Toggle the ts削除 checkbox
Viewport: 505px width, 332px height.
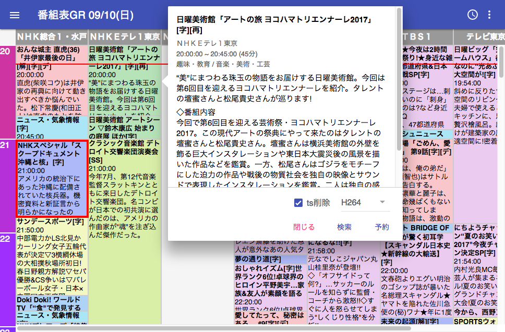coord(298,203)
